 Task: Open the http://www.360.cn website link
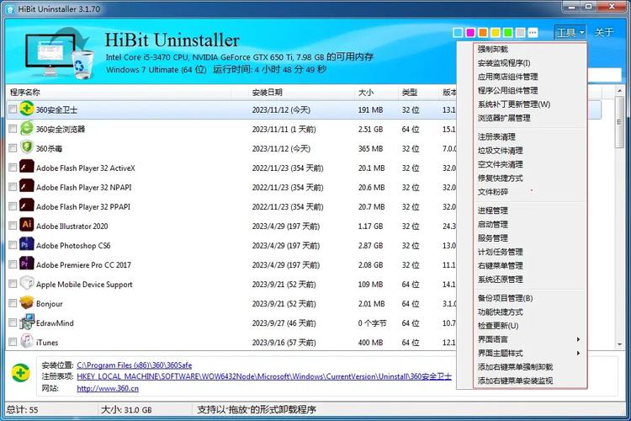tap(108, 388)
